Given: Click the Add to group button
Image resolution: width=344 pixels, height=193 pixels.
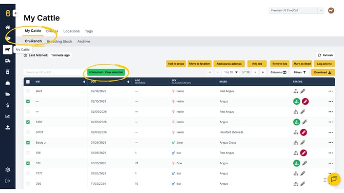Looking at the screenshot, I should coord(176,64).
